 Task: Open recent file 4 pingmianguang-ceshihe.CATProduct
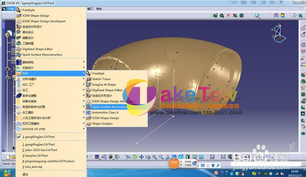tap(51, 161)
